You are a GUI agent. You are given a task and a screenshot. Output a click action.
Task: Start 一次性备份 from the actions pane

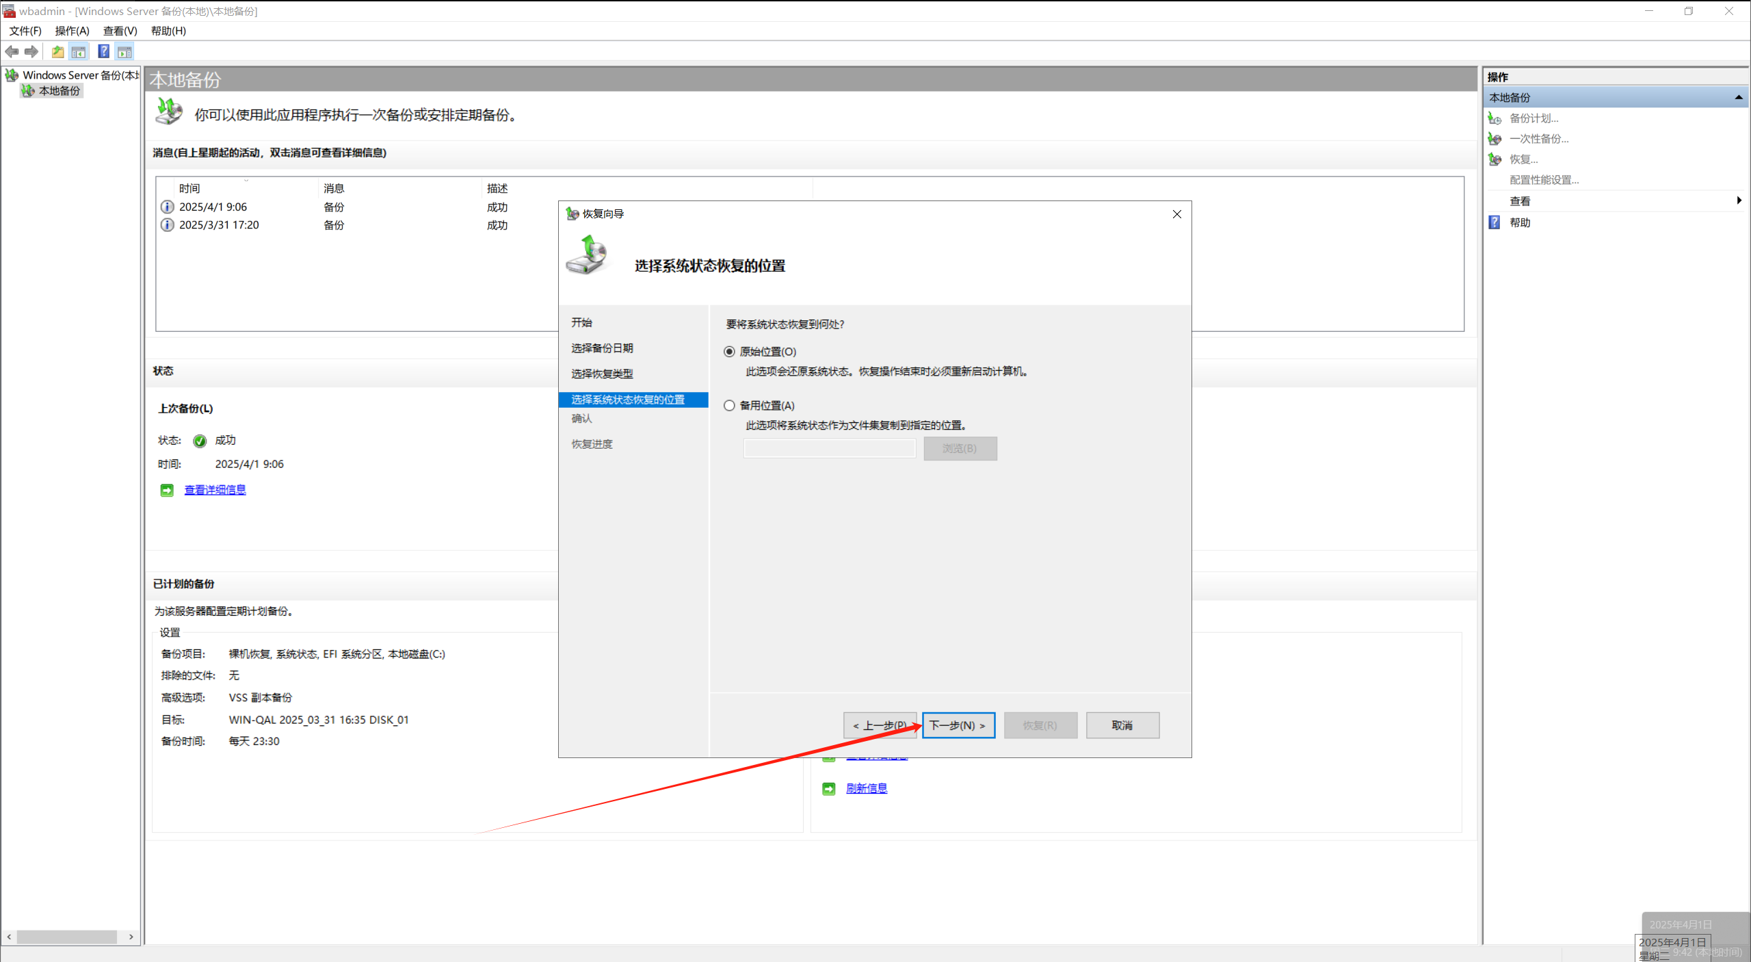click(1538, 139)
